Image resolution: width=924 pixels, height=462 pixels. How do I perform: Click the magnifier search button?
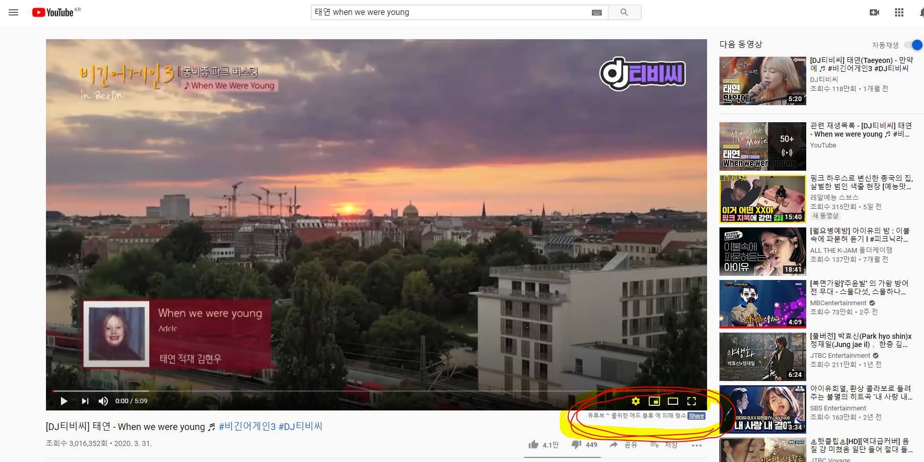click(624, 12)
